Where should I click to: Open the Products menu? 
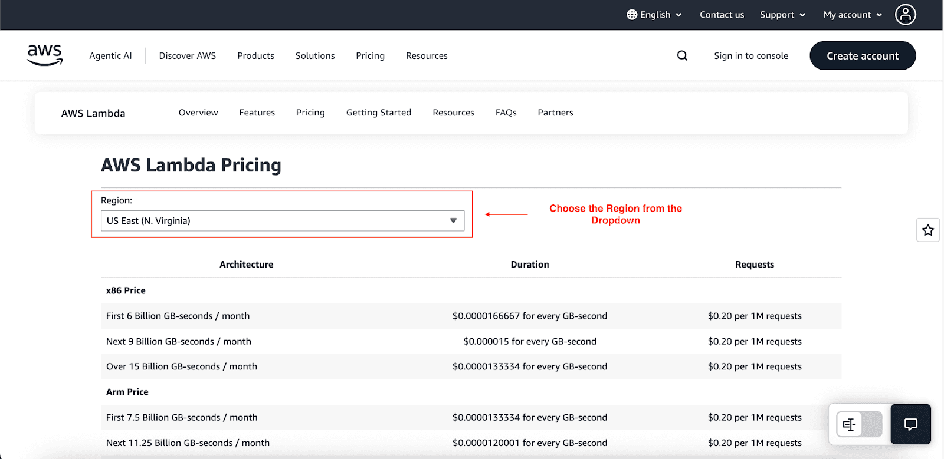[255, 55]
